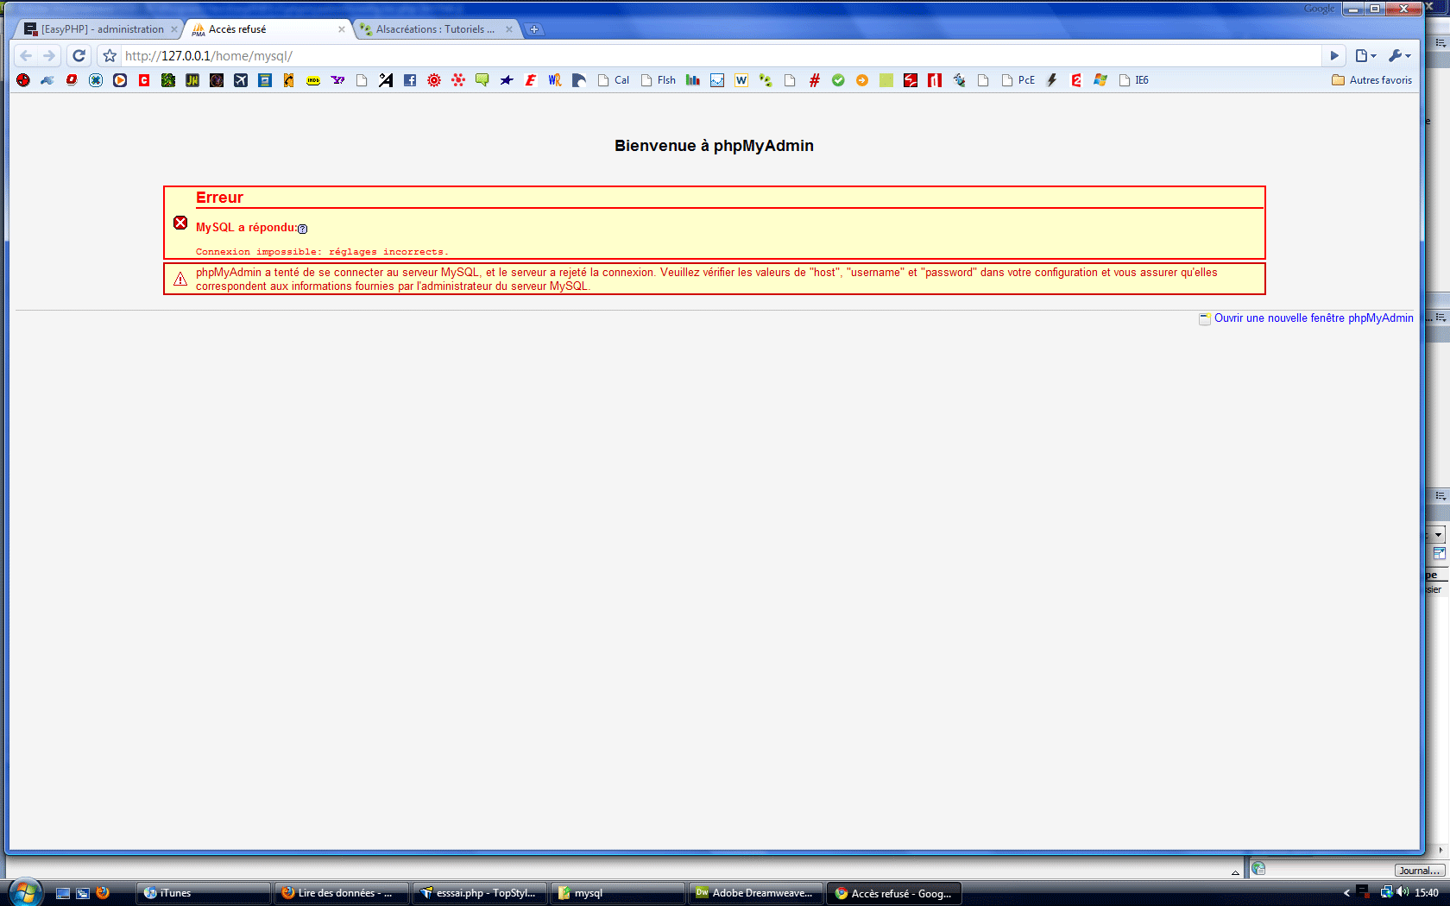This screenshot has height=906, width=1450.
Task: Open the bar chart bookmark icon
Action: [x=693, y=80]
